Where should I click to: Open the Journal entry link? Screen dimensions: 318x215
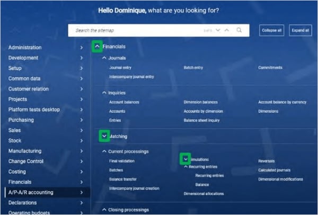120,68
